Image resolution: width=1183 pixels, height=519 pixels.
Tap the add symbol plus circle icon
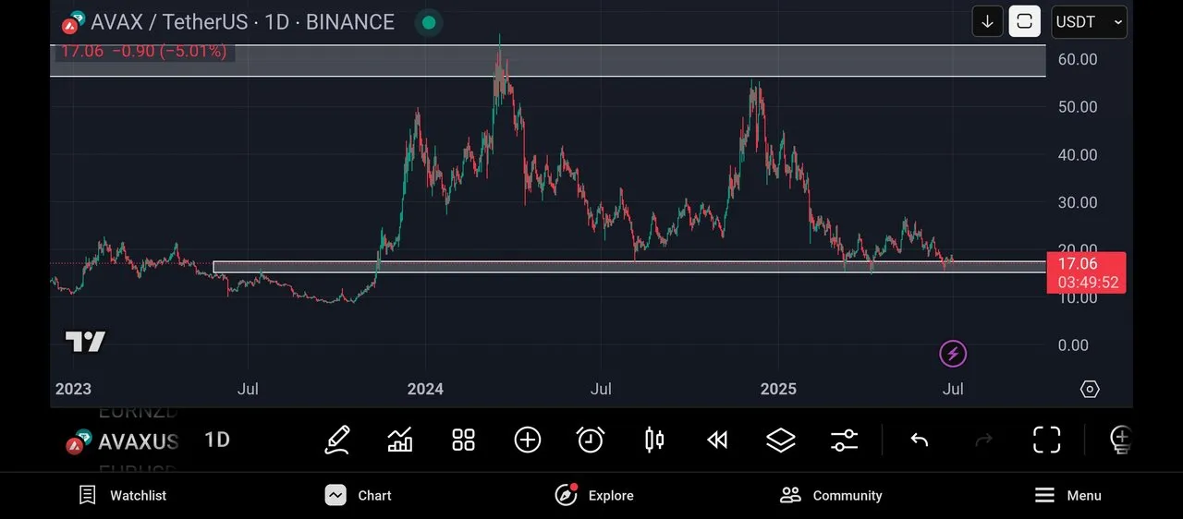pos(528,440)
